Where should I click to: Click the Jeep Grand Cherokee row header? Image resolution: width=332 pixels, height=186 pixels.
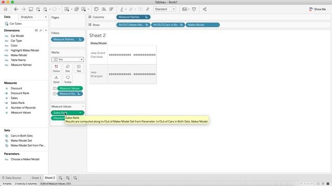point(99,55)
